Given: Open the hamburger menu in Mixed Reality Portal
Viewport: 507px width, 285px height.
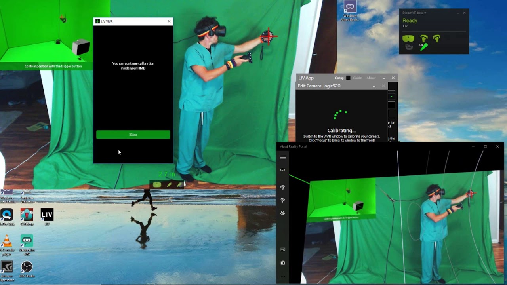Looking at the screenshot, I should (x=283, y=157).
